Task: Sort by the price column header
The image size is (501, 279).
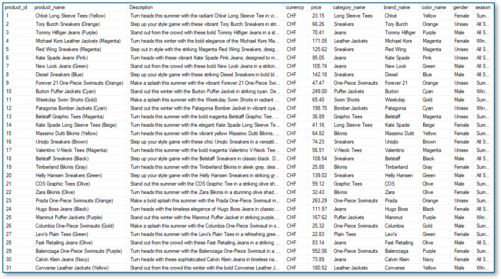Action: 316,7
